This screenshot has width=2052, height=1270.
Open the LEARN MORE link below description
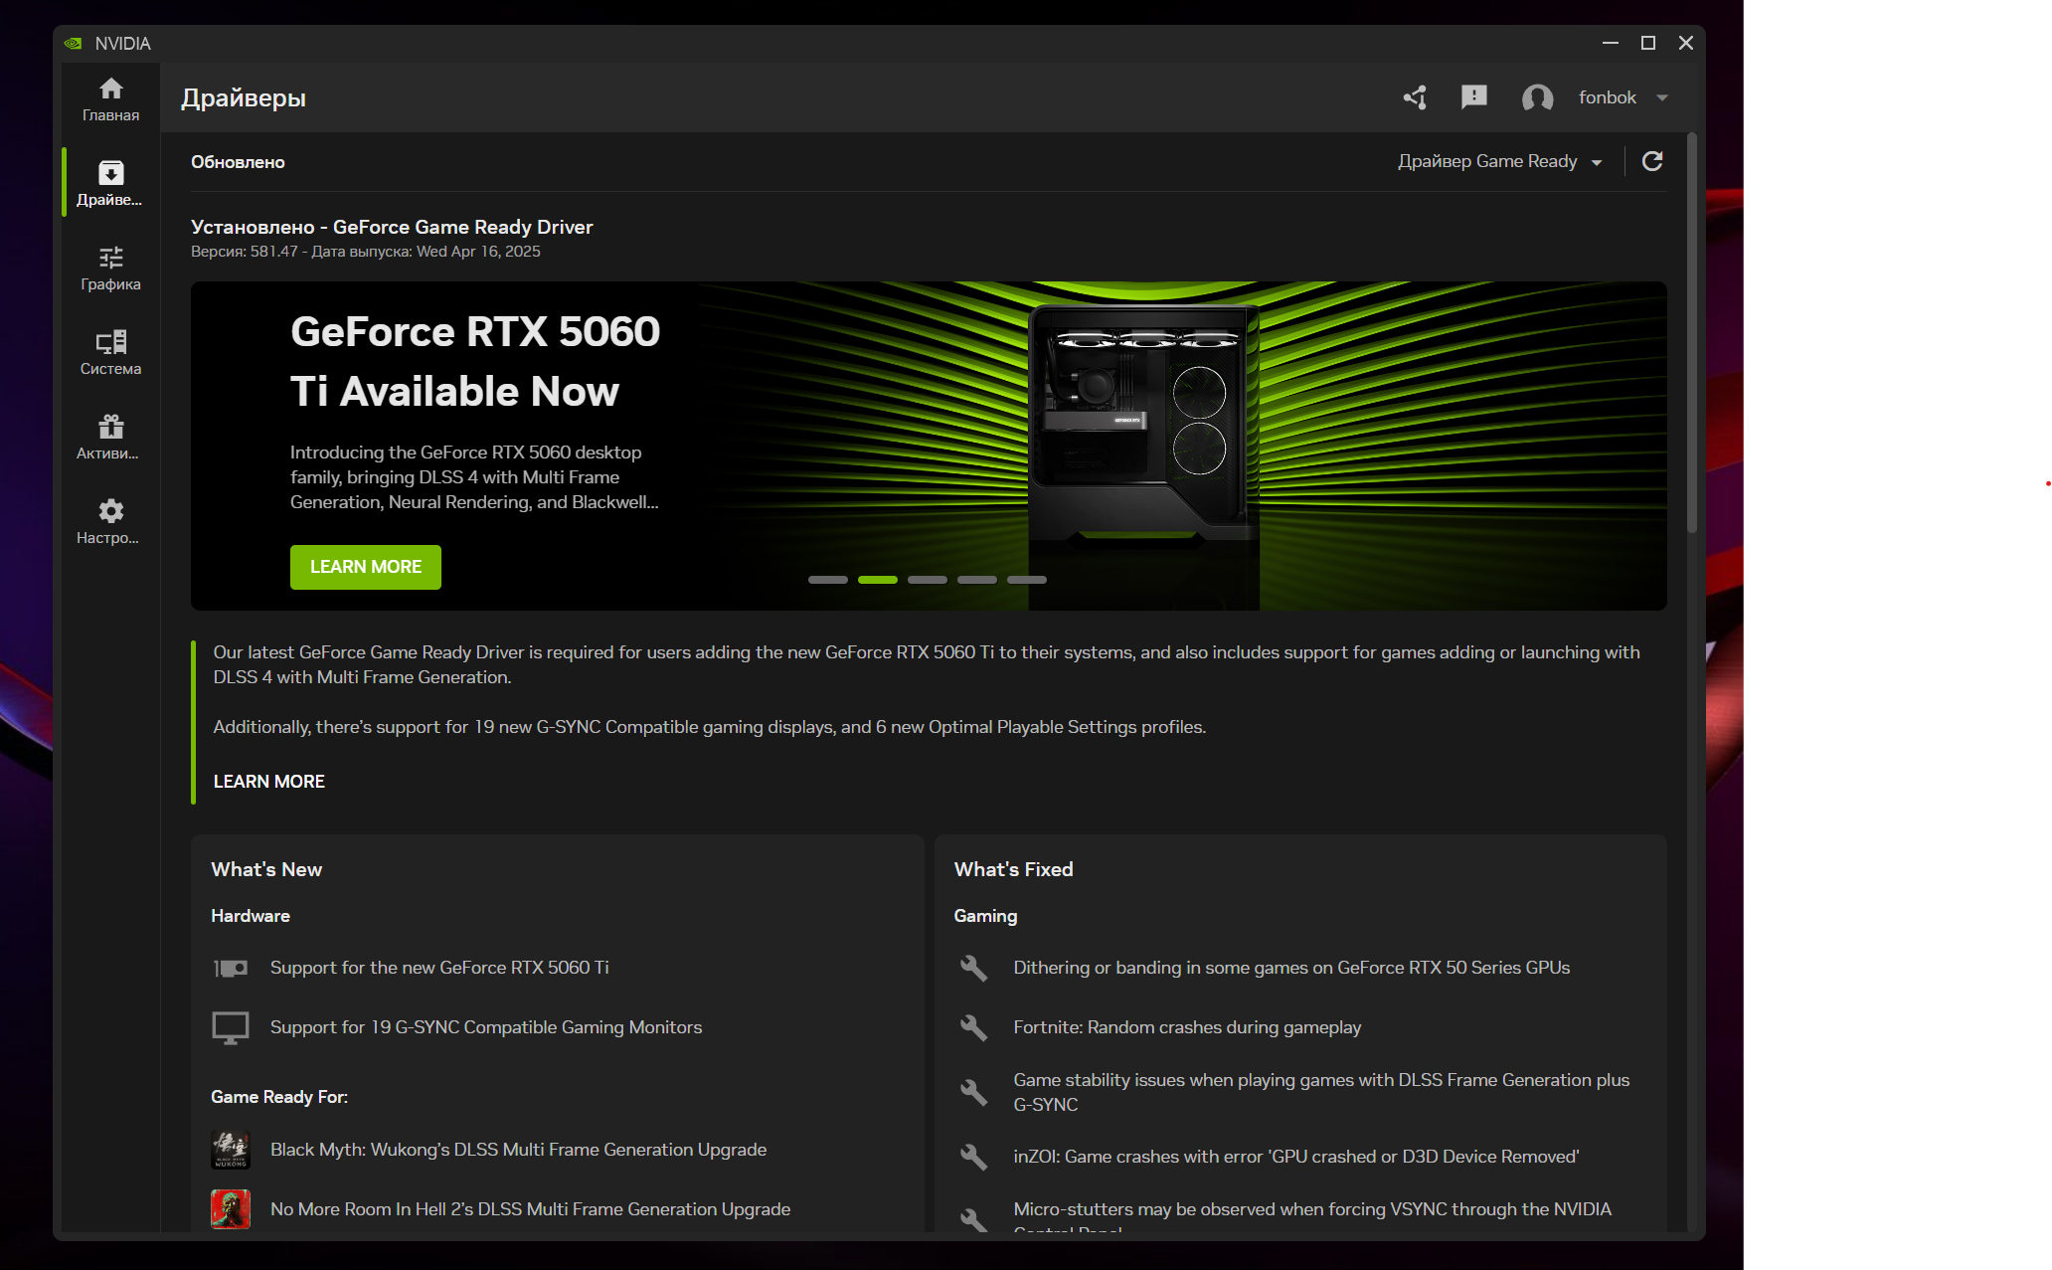tap(268, 782)
